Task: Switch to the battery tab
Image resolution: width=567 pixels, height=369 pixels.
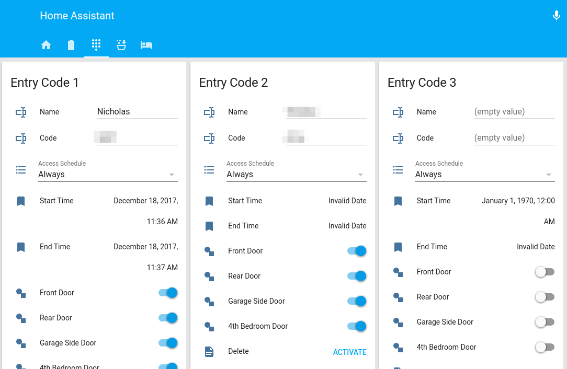Action: point(71,45)
